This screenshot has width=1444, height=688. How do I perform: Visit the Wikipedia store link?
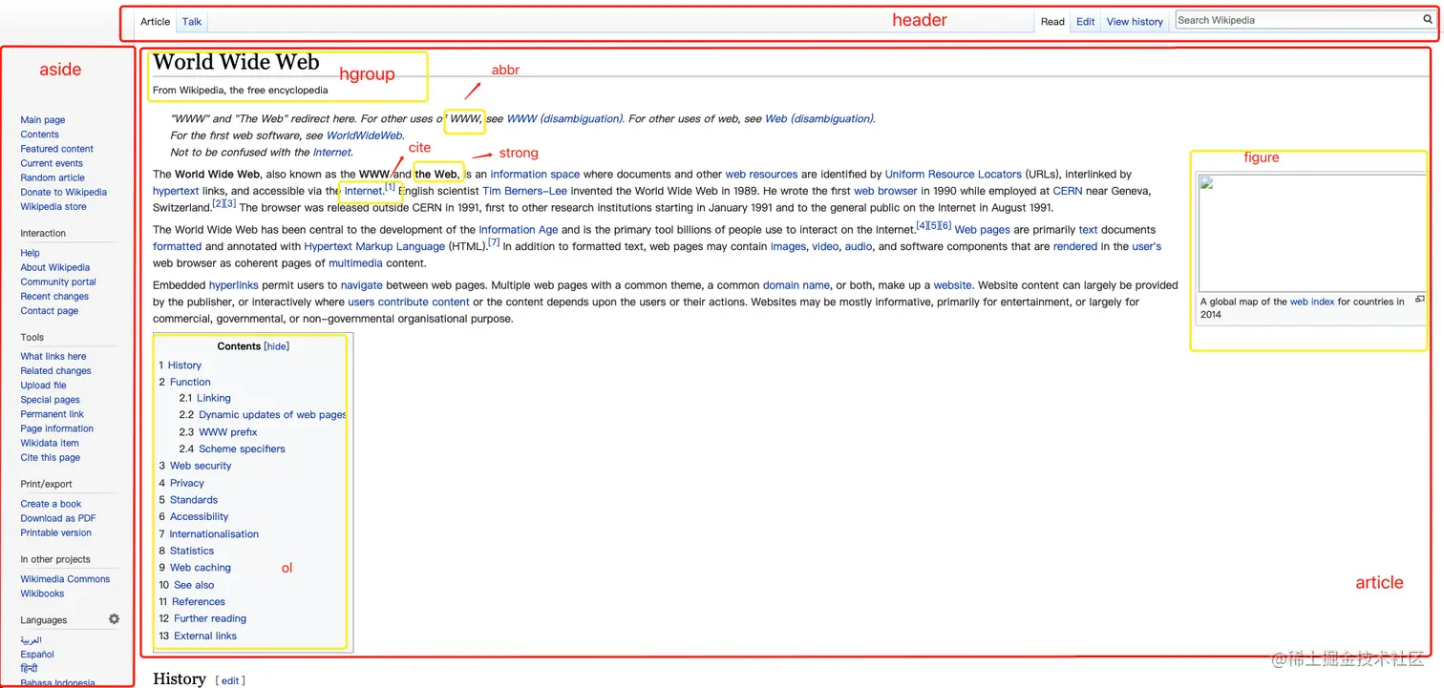pos(53,206)
